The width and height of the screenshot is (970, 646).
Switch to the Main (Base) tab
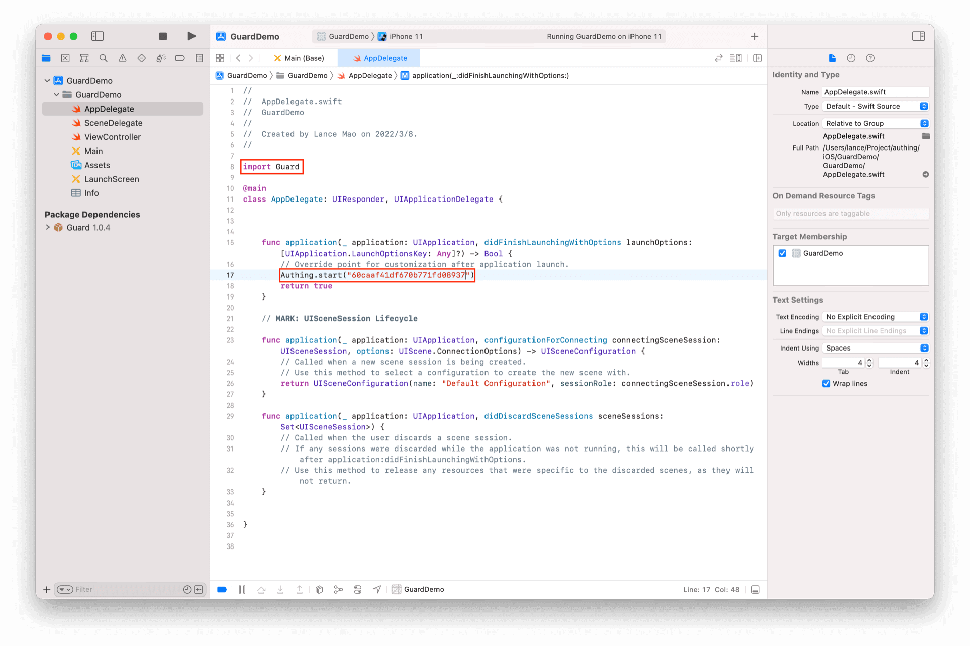click(x=299, y=58)
